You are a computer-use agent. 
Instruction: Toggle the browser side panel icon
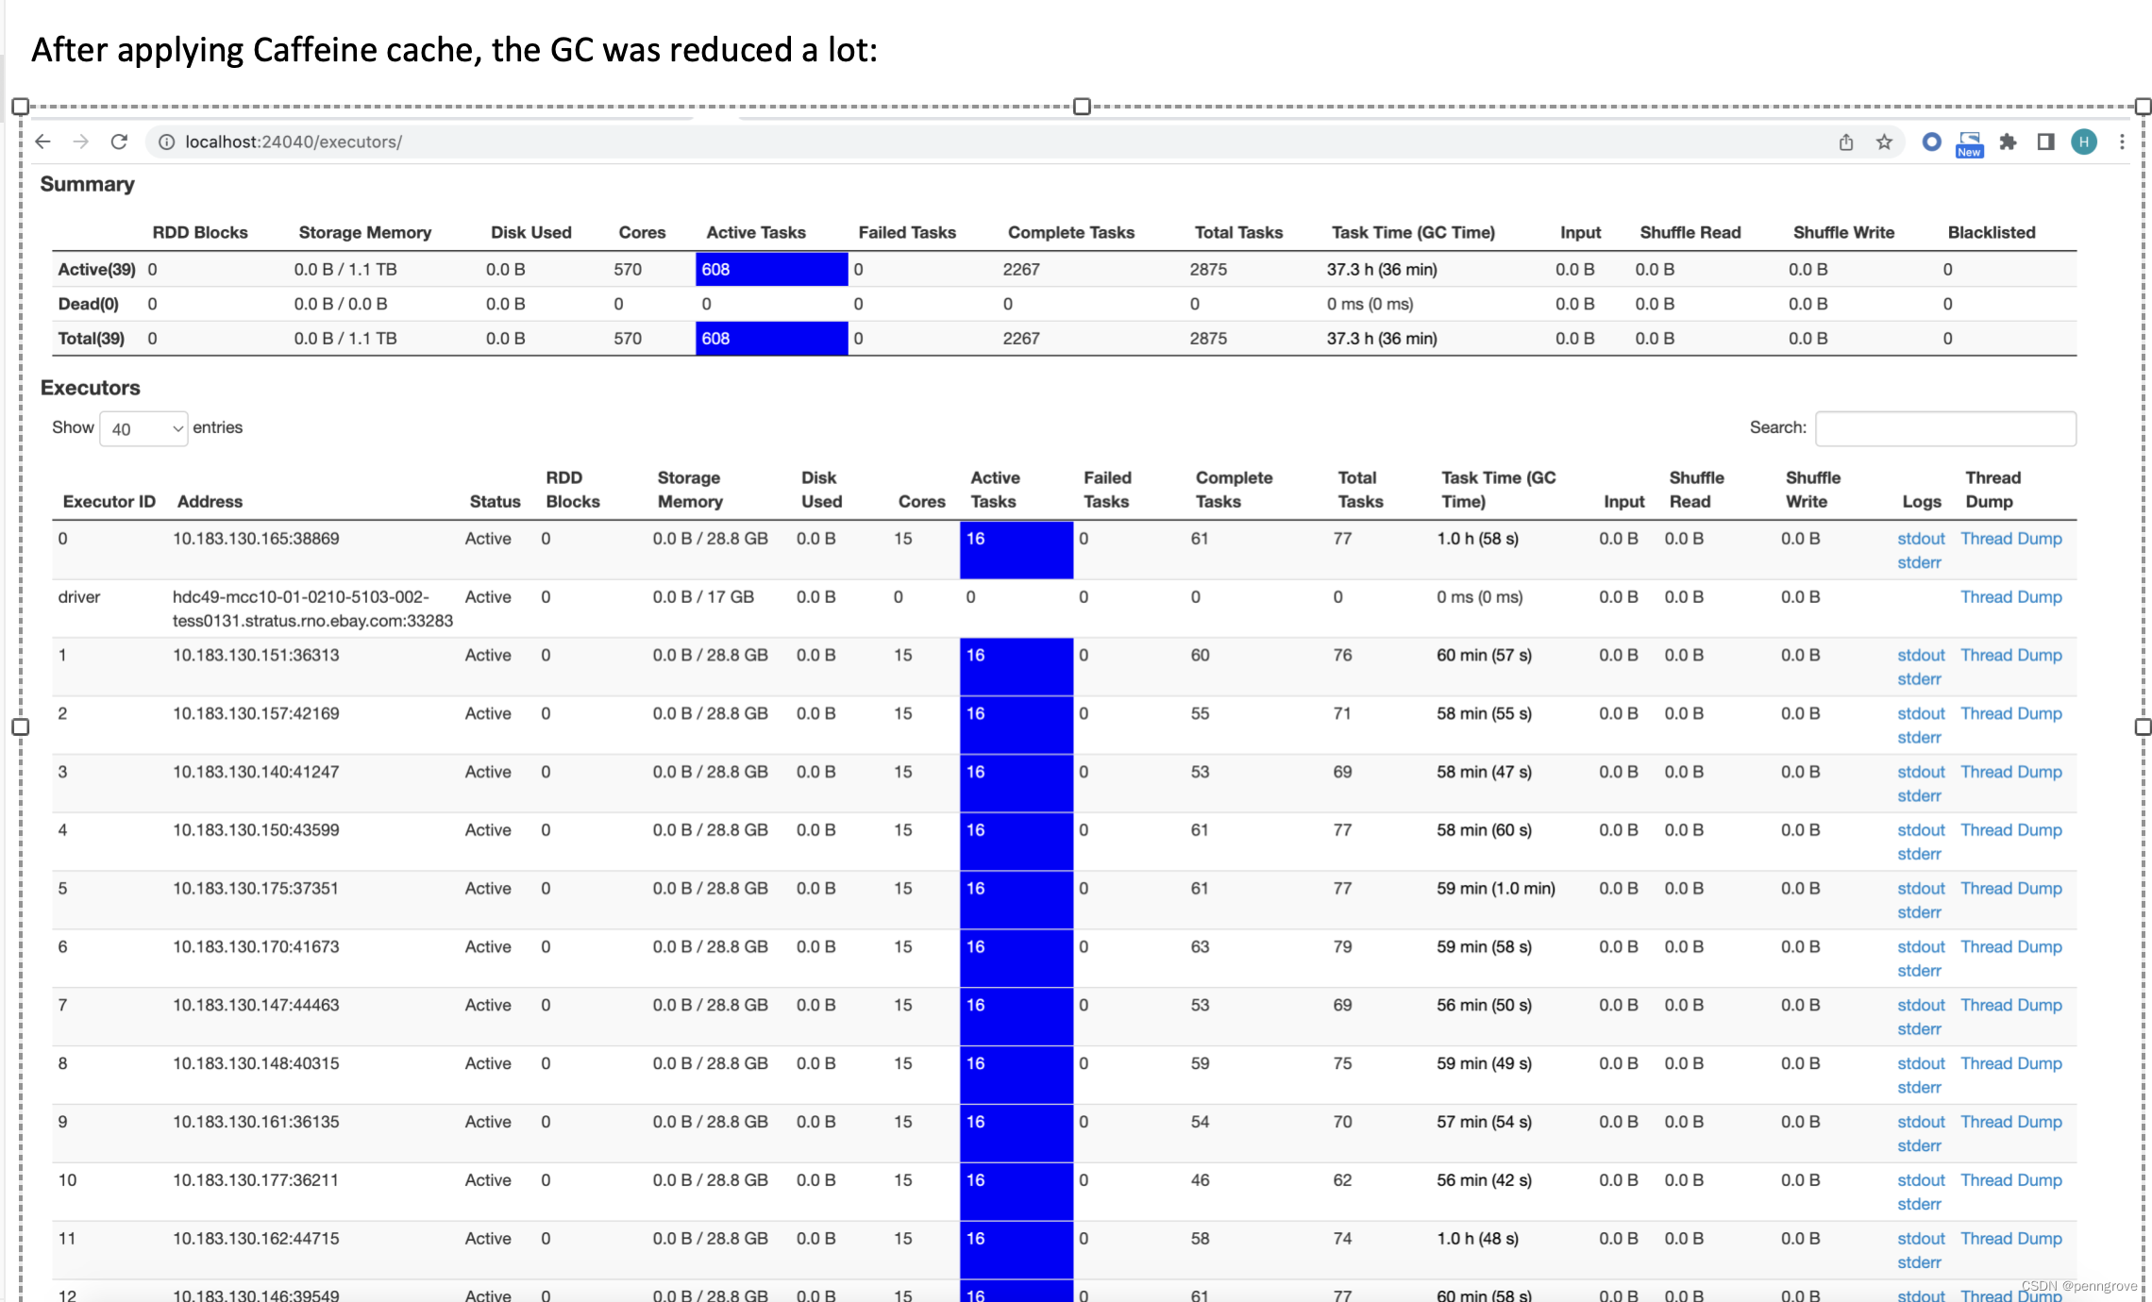(2045, 142)
